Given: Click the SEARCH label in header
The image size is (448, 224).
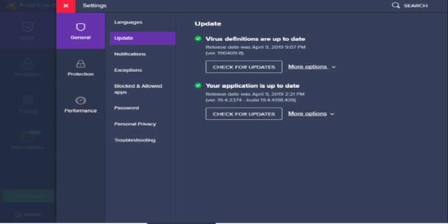Looking at the screenshot, I should click(x=415, y=5).
